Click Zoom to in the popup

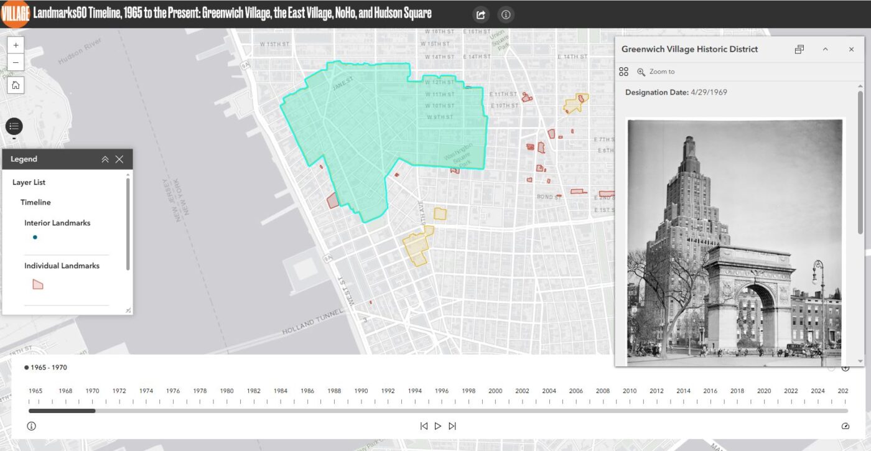tap(656, 72)
